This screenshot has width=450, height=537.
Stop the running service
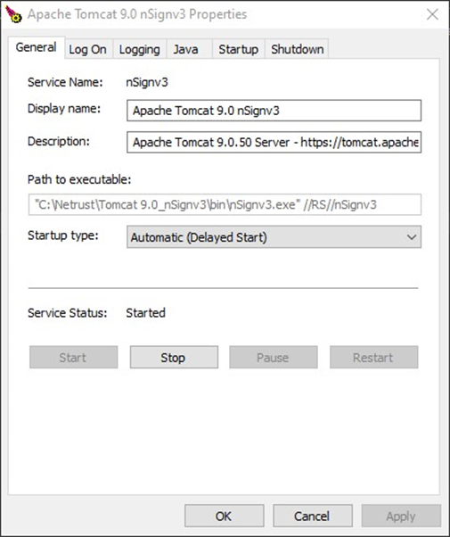click(174, 357)
